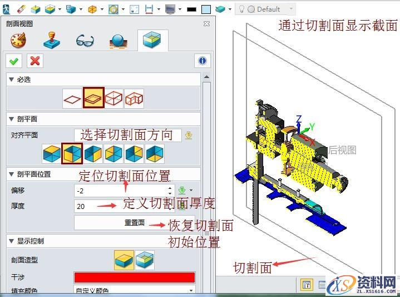Screen dimensions: 400x297
Task: Click the monitor display icon in toolbar
Action: pyautogui.click(x=170, y=9)
